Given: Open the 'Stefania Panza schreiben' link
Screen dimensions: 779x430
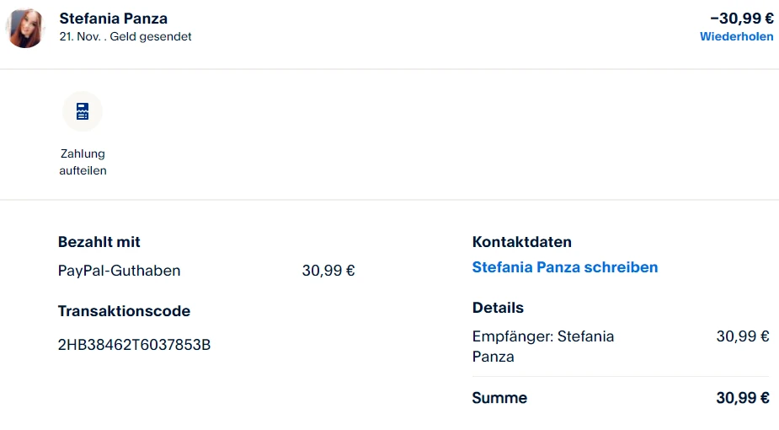Looking at the screenshot, I should [x=564, y=267].
